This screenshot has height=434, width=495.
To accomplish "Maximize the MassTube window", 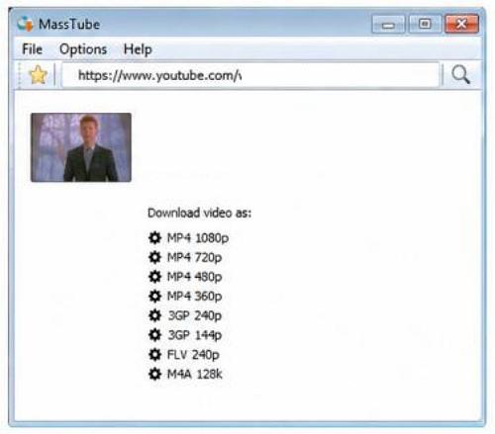I will 425,24.
